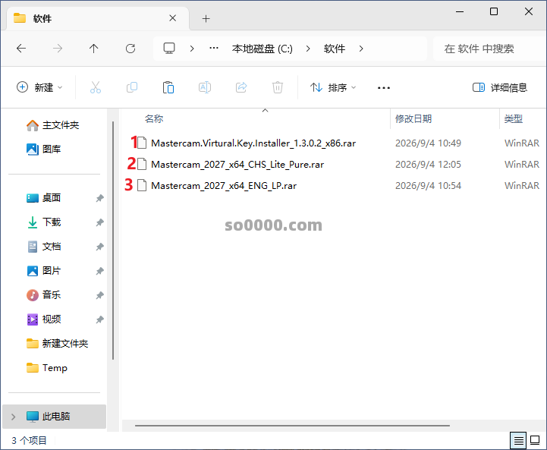Open 音乐 in the sidebar
The height and width of the screenshot is (450, 547).
[44, 294]
